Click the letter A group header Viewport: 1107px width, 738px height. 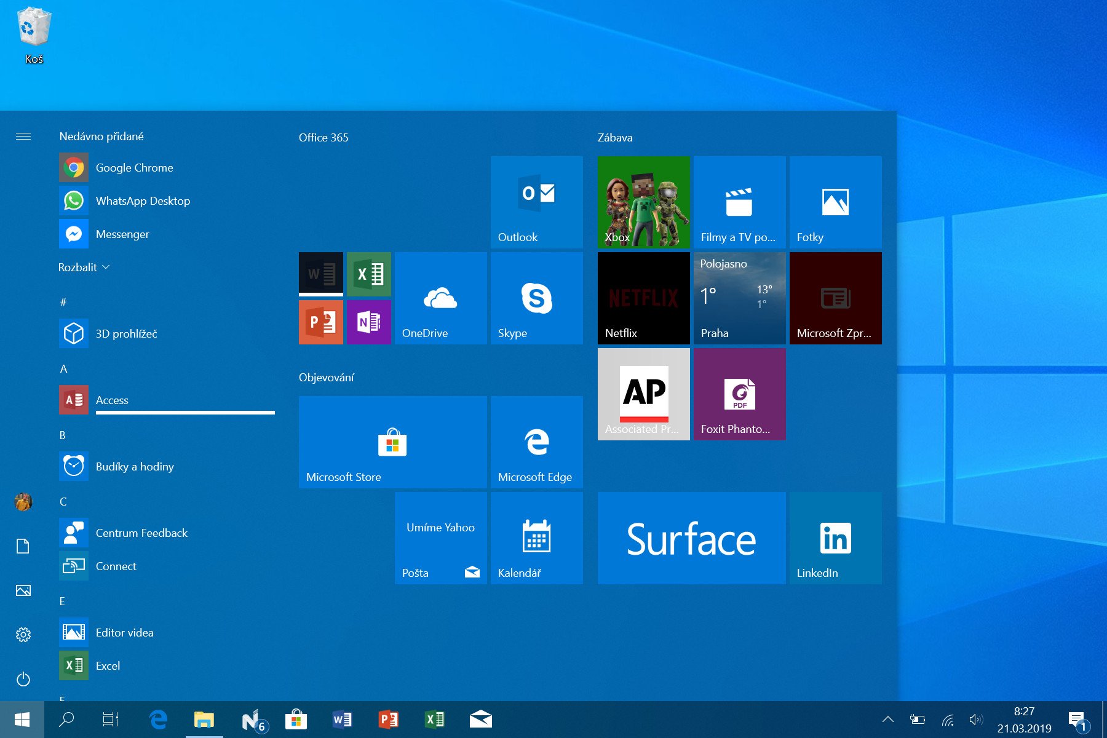(x=63, y=368)
